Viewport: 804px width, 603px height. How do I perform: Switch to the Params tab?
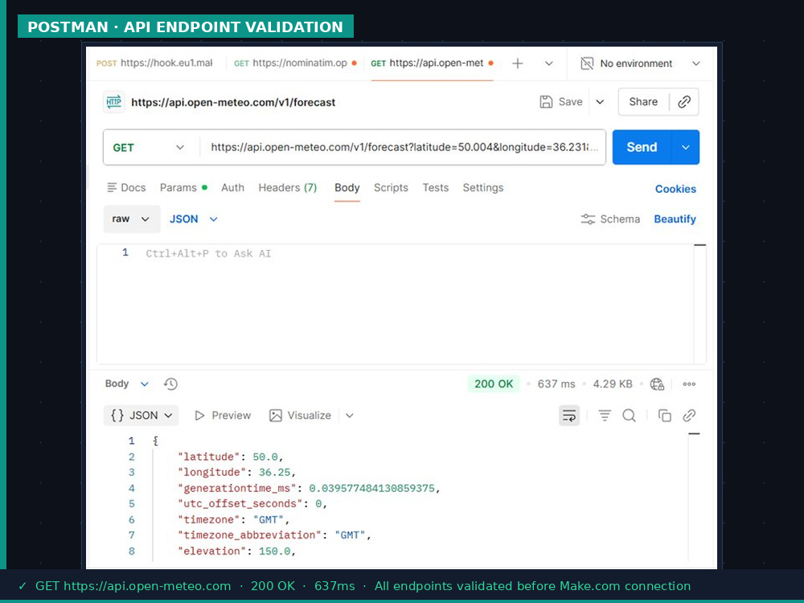coord(183,187)
